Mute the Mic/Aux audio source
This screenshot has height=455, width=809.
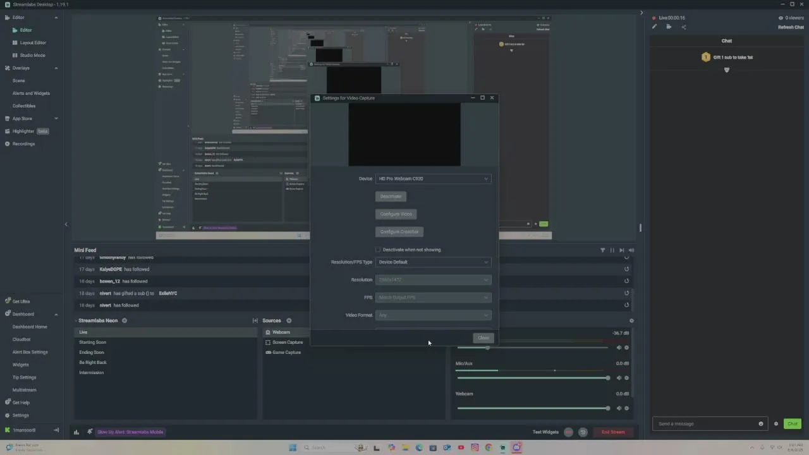(619, 378)
